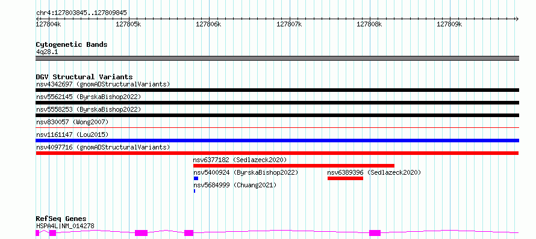Select the short red bar under nsv6389396
This screenshot has width=536, height=239.
(345, 178)
